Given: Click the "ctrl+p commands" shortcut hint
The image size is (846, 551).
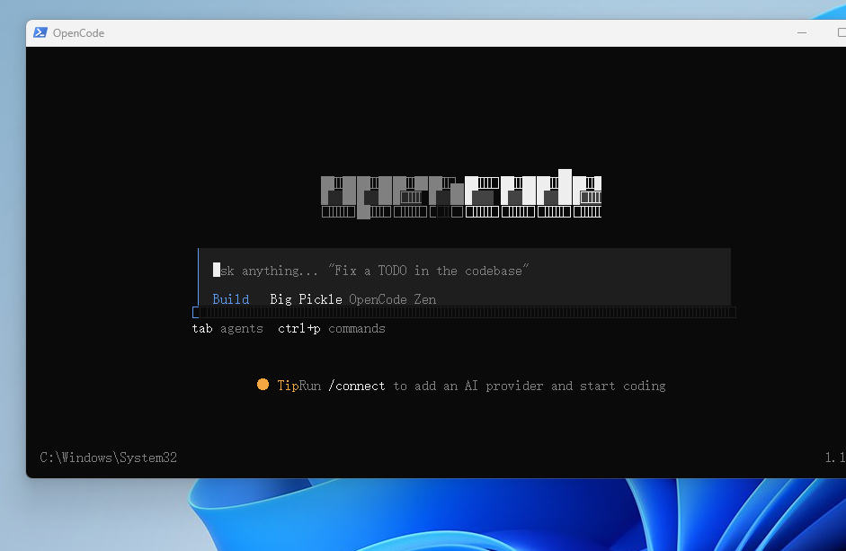Looking at the screenshot, I should click(331, 329).
